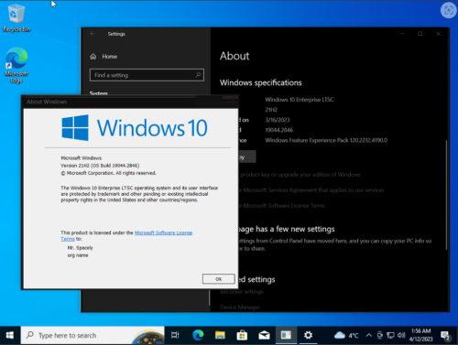Click the 'Mr. Spacely' licensee name

tap(80, 248)
